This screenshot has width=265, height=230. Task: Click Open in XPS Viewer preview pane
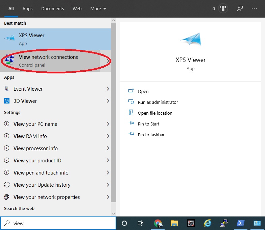143,91
